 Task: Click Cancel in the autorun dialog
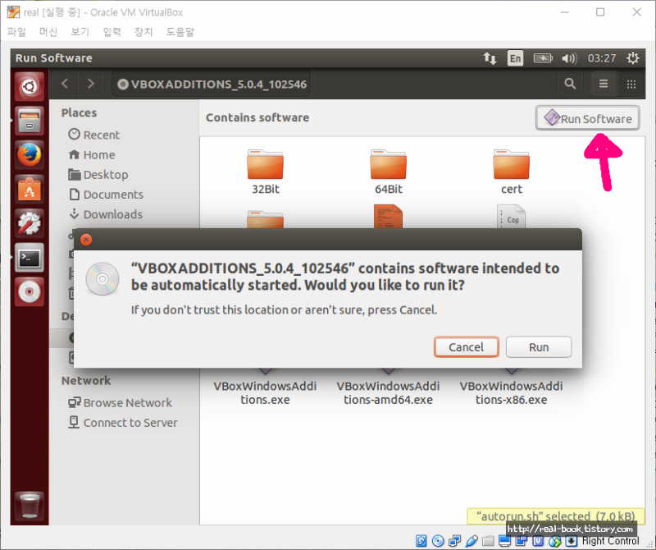(x=466, y=347)
